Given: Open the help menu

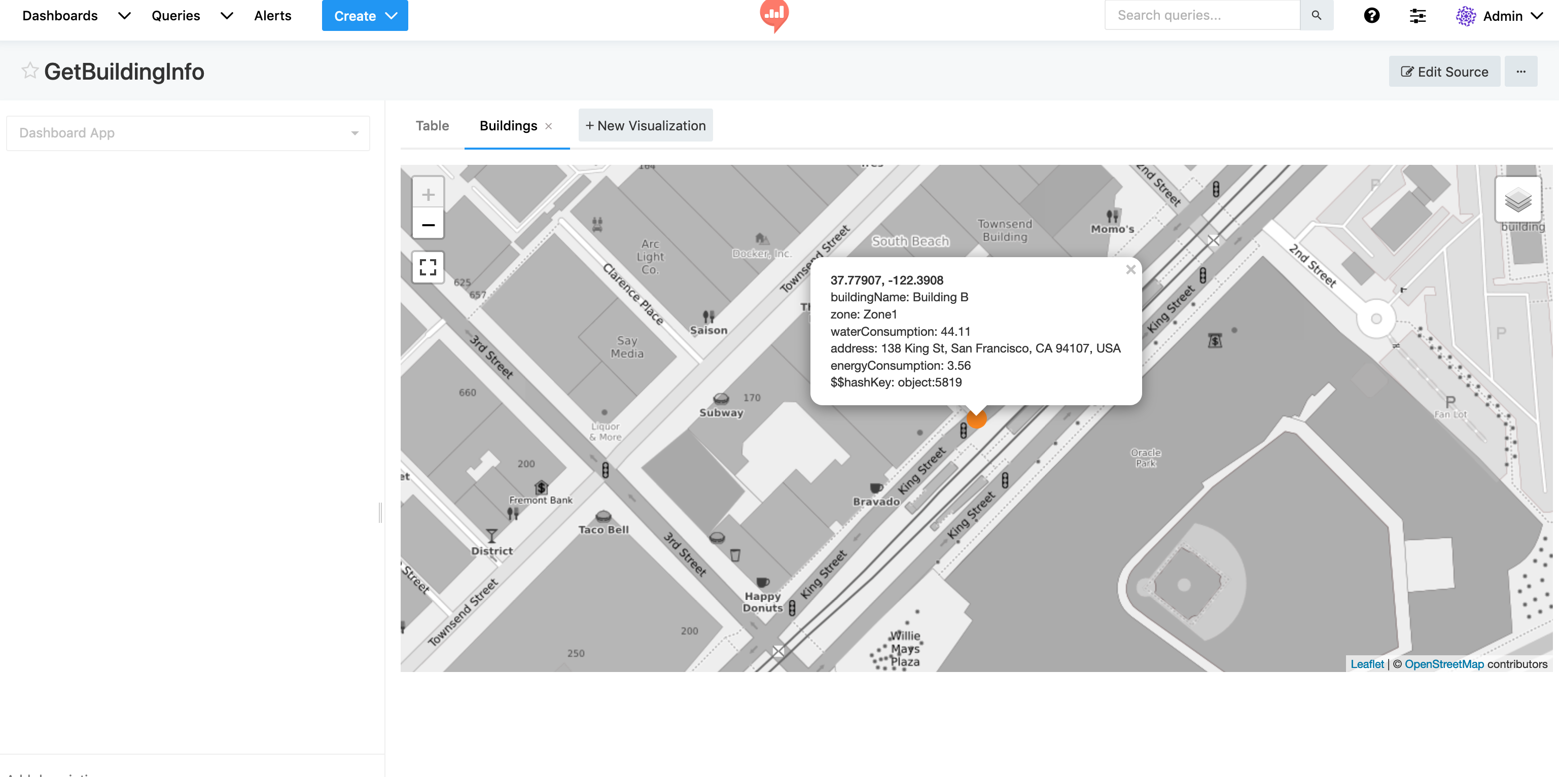Looking at the screenshot, I should [x=1372, y=15].
